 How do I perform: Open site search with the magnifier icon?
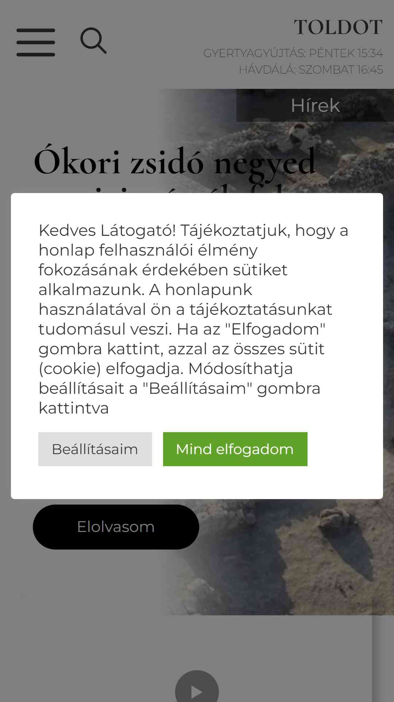click(93, 41)
